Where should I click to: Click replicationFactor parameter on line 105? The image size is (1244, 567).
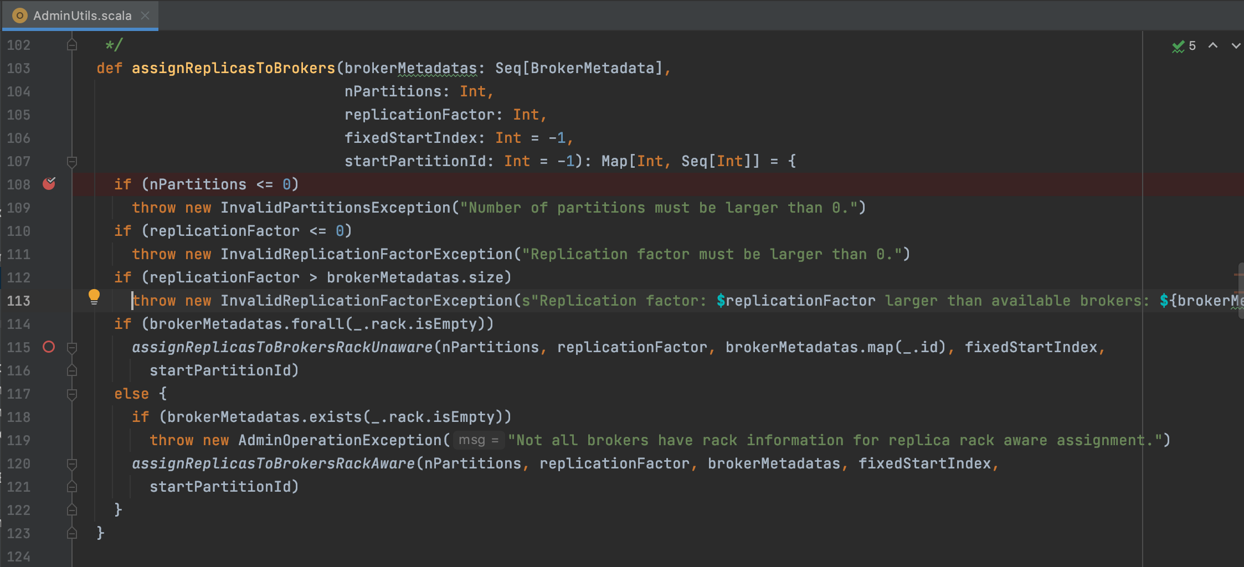coord(419,115)
